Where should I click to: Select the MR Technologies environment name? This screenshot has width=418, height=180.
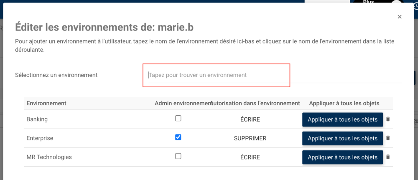point(49,157)
